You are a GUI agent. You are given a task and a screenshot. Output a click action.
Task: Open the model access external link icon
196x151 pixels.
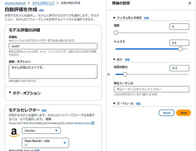click(x=93, y=123)
